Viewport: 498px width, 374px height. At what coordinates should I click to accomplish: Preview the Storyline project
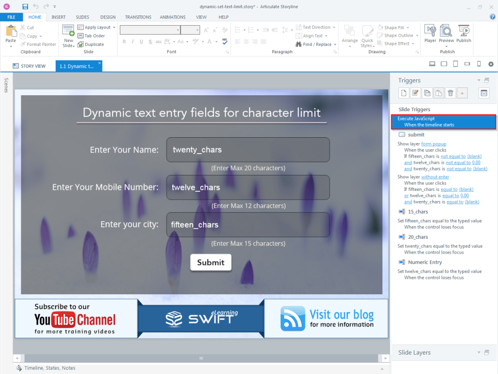tap(446, 34)
